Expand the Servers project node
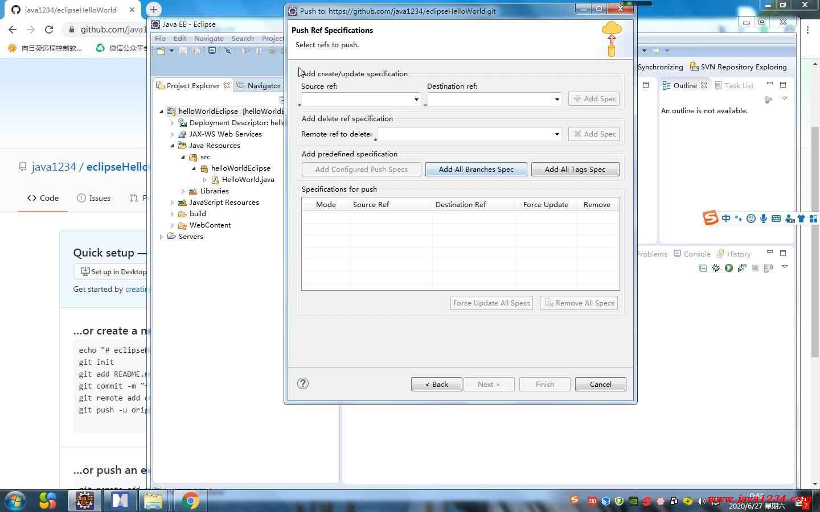This screenshot has width=820, height=512. pos(162,237)
